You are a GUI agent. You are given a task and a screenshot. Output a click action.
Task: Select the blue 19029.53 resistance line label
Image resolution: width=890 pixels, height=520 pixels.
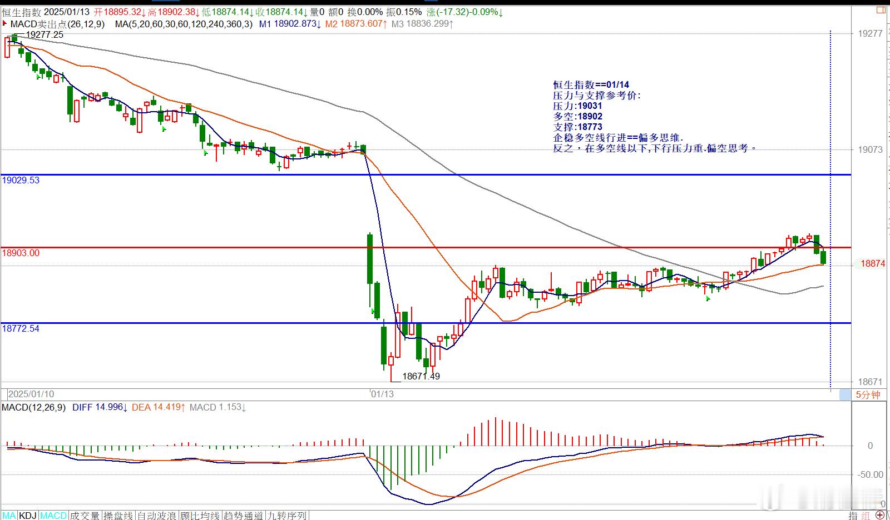pos(21,180)
